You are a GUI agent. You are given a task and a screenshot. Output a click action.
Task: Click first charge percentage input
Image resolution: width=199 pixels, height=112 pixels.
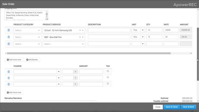coord(68,72)
